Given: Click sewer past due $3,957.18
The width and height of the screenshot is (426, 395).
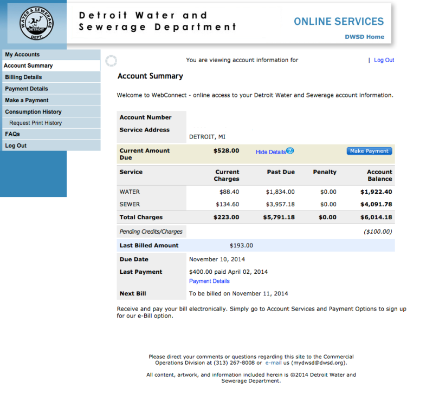Looking at the screenshot, I should click(x=280, y=205).
